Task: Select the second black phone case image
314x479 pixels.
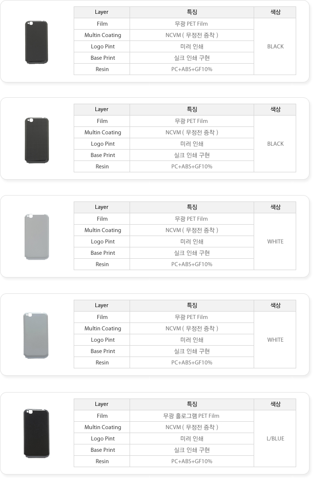Action: 37,140
